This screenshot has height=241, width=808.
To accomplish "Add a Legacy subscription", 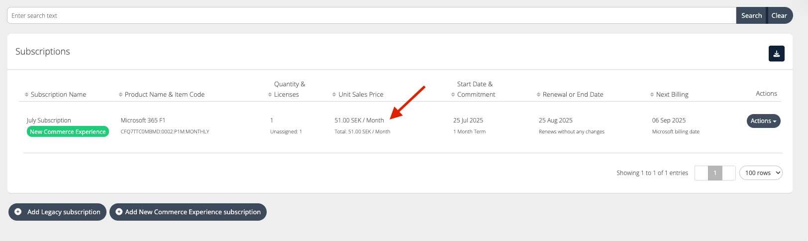I will [x=57, y=212].
